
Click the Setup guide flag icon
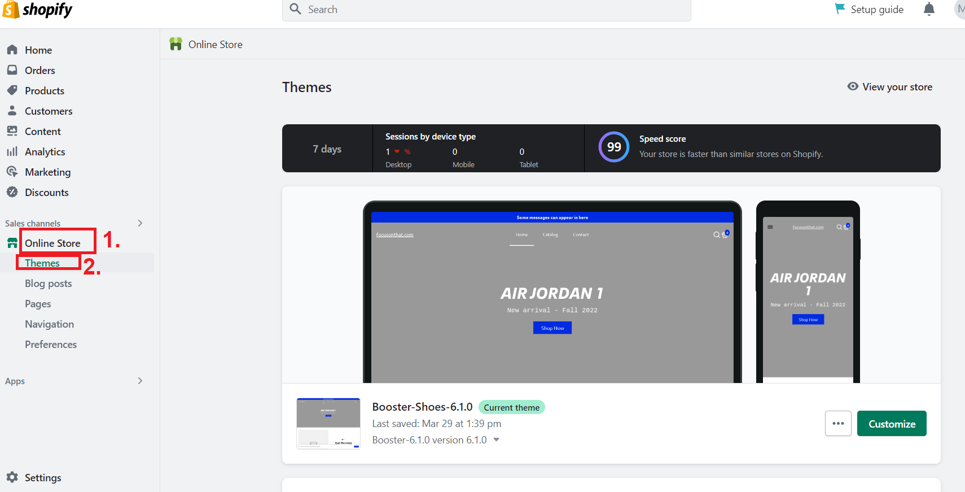(x=840, y=8)
